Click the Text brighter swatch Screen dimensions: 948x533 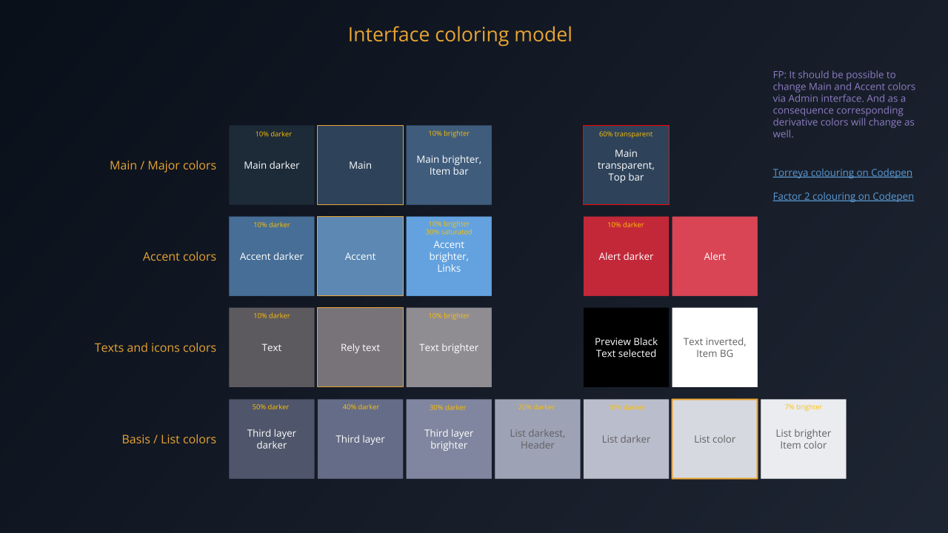click(x=449, y=346)
